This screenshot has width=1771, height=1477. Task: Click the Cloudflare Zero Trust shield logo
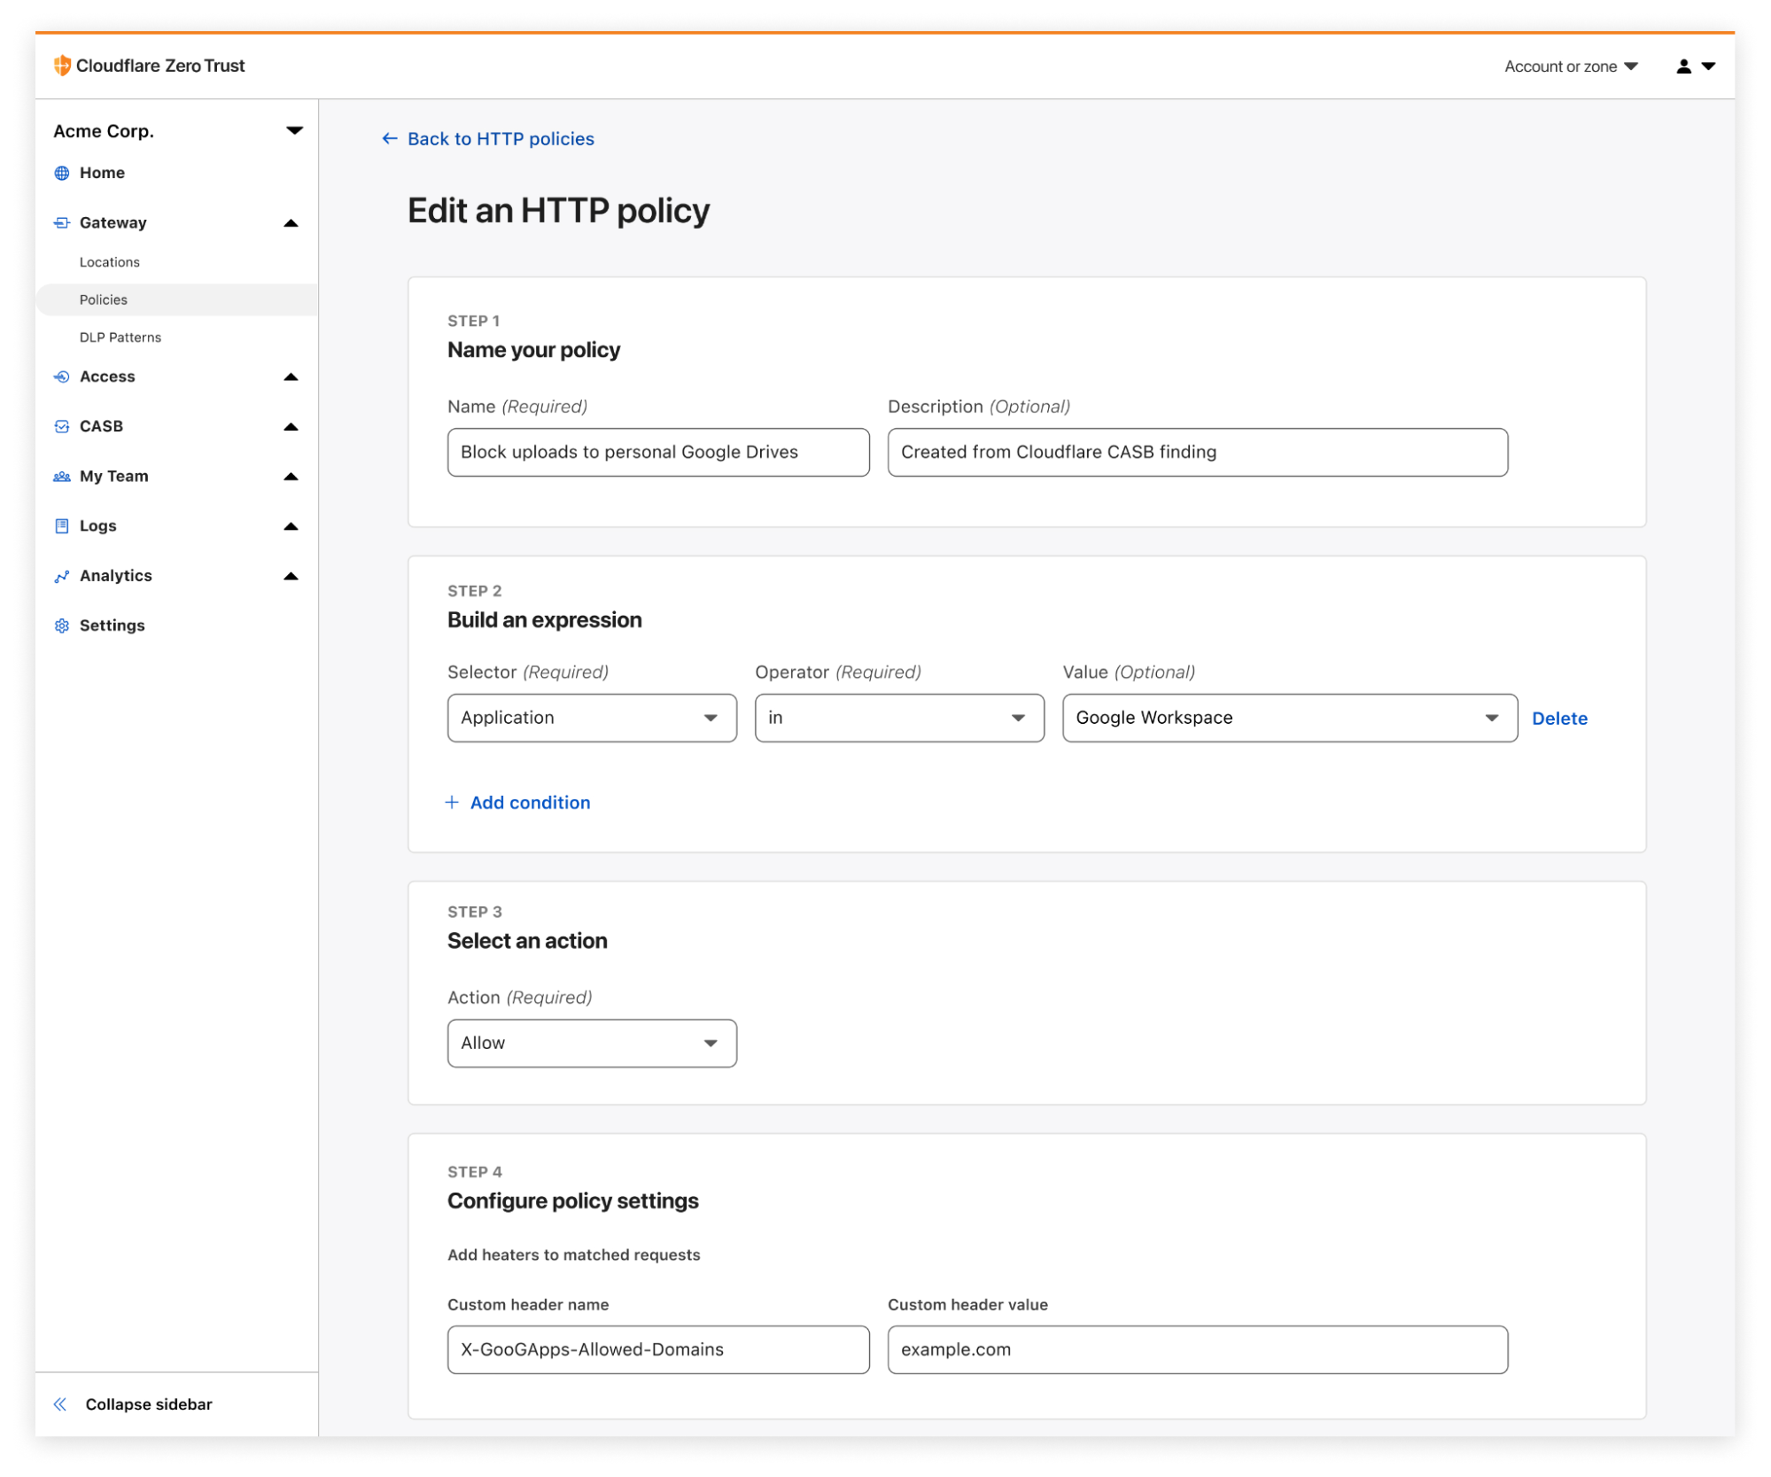(x=62, y=66)
